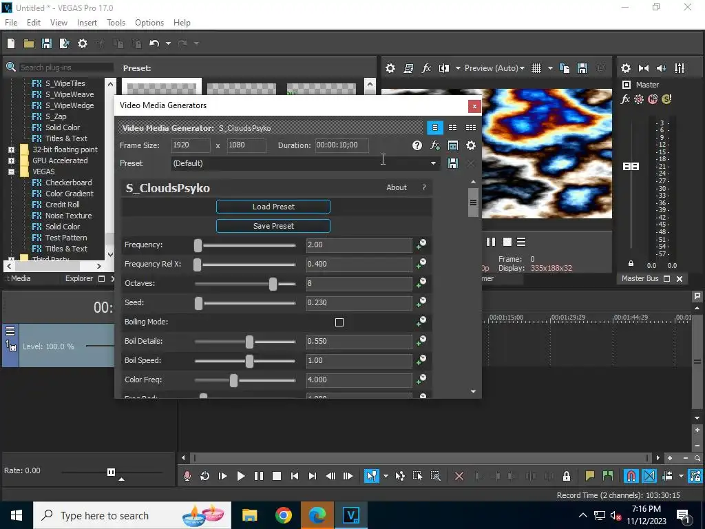Select the Noise Texture generator

point(68,216)
